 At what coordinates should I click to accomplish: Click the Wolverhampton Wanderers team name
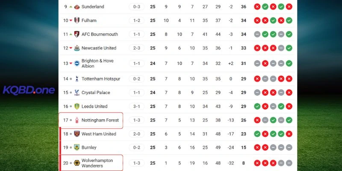pyautogui.click(x=97, y=163)
